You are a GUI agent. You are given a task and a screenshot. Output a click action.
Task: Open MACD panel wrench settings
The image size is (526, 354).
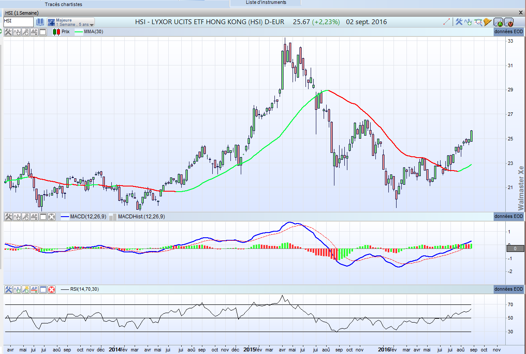pos(8,217)
